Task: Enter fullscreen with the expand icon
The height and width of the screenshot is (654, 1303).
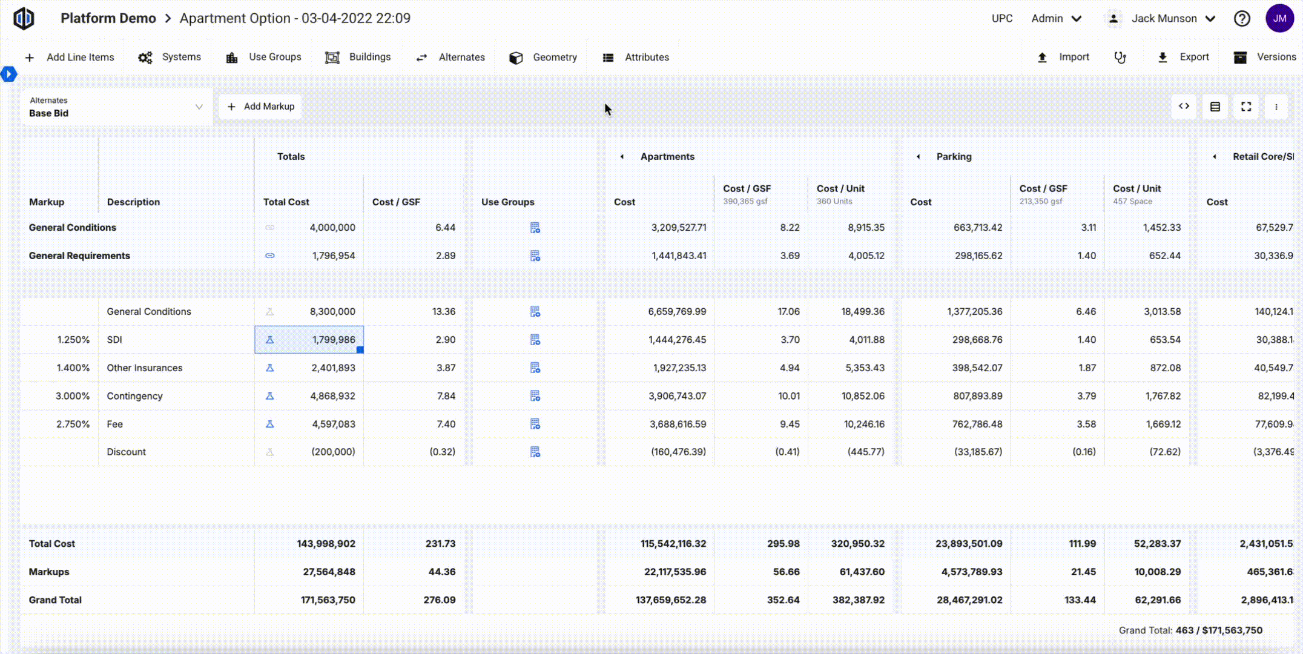Action: [x=1246, y=107]
